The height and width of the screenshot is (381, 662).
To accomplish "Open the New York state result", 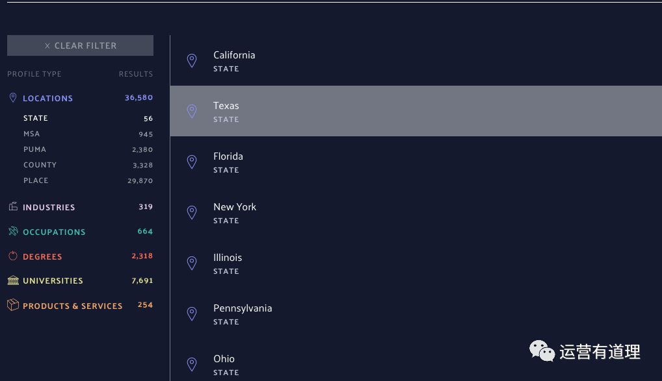I will 416,212.
